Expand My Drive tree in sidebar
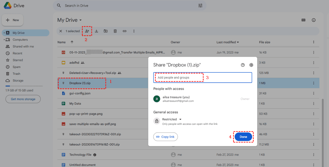The height and width of the screenshot is (167, 329). tap(4, 33)
